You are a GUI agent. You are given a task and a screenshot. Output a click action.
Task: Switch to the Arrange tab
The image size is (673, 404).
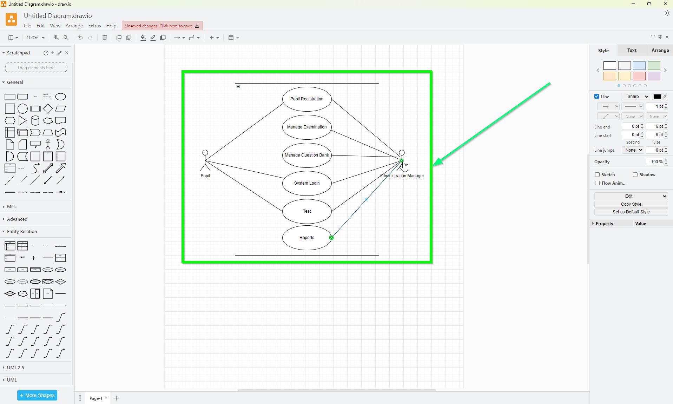[x=659, y=50]
